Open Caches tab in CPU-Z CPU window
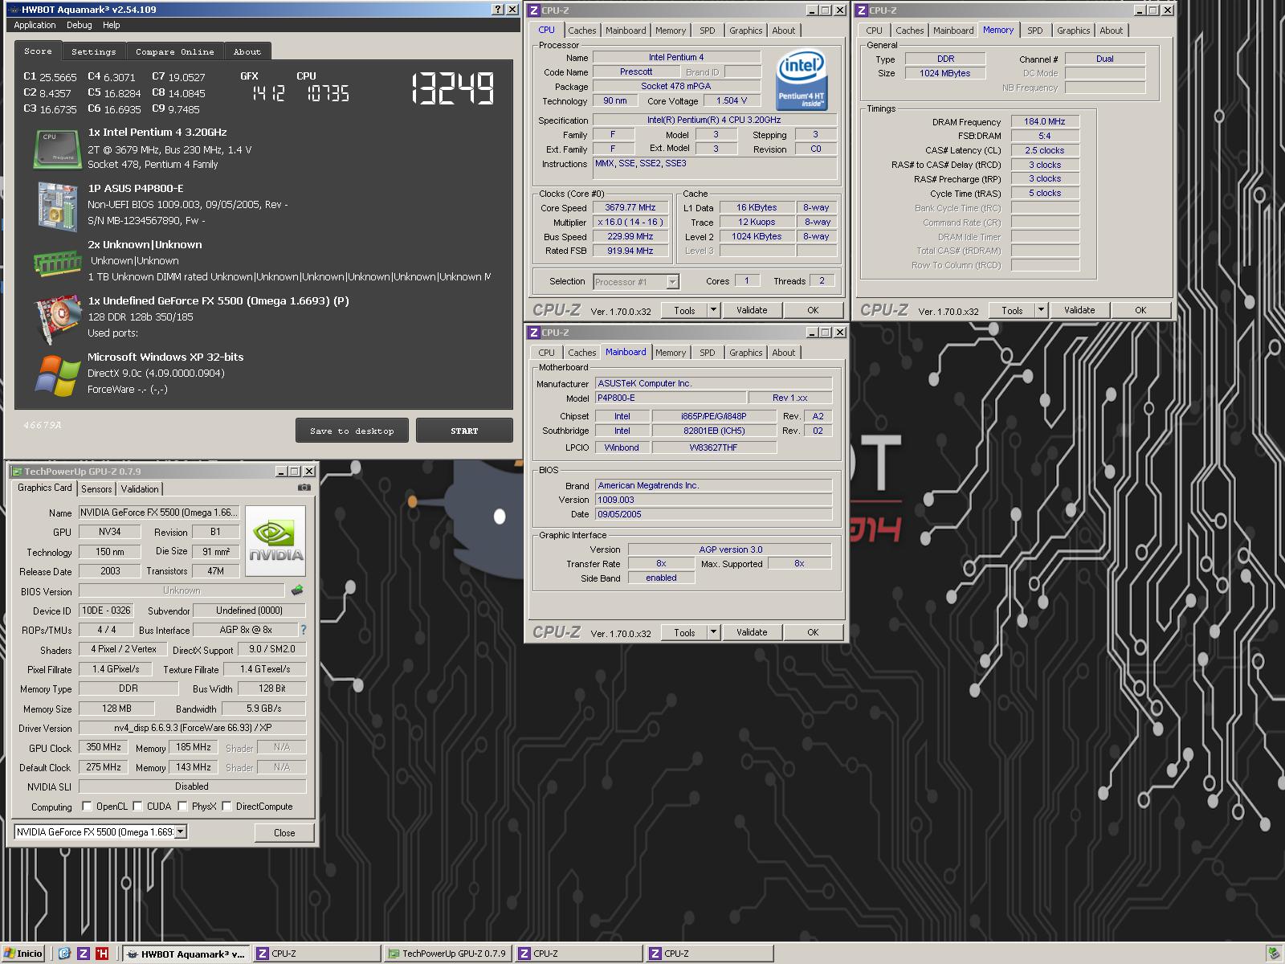This screenshot has width=1285, height=964. [x=581, y=31]
